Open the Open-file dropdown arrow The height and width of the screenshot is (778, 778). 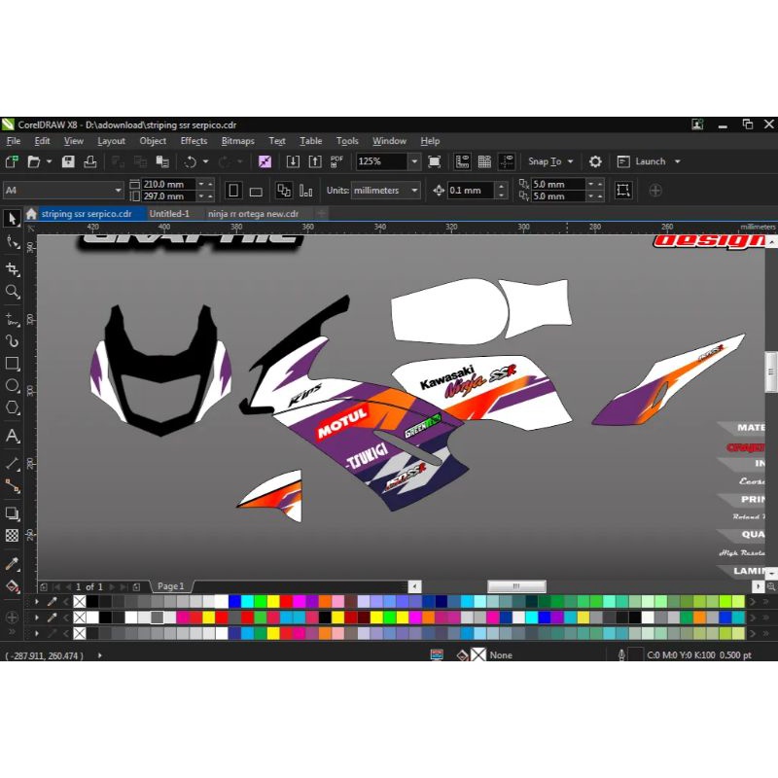pos(50,161)
